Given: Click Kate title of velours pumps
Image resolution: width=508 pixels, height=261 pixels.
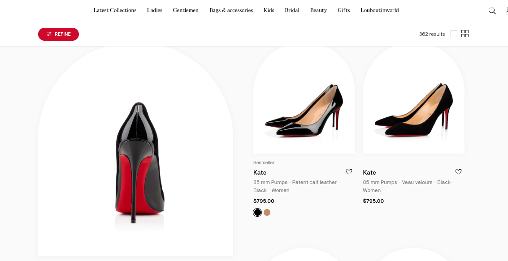Looking at the screenshot, I should point(369,172).
